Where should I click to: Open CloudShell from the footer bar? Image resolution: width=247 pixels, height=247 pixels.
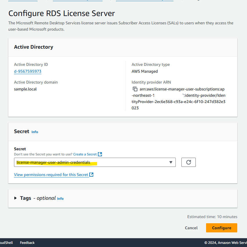(x=7, y=243)
